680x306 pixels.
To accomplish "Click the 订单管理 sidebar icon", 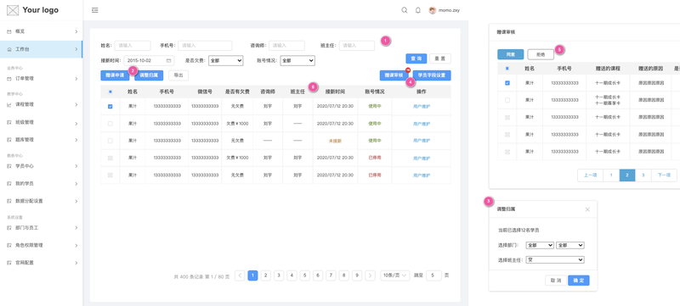I will point(9,79).
